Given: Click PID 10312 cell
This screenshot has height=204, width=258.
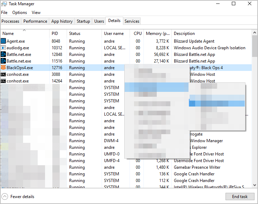Looking at the screenshot, I should click(57, 48).
